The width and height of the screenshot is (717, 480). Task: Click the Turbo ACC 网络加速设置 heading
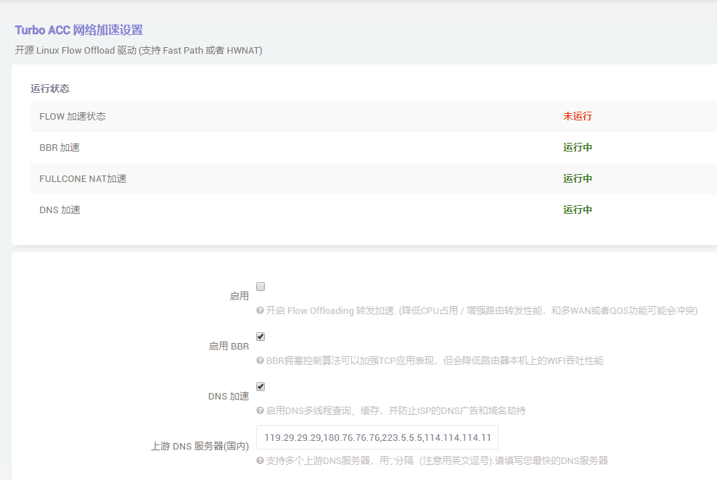(79, 30)
